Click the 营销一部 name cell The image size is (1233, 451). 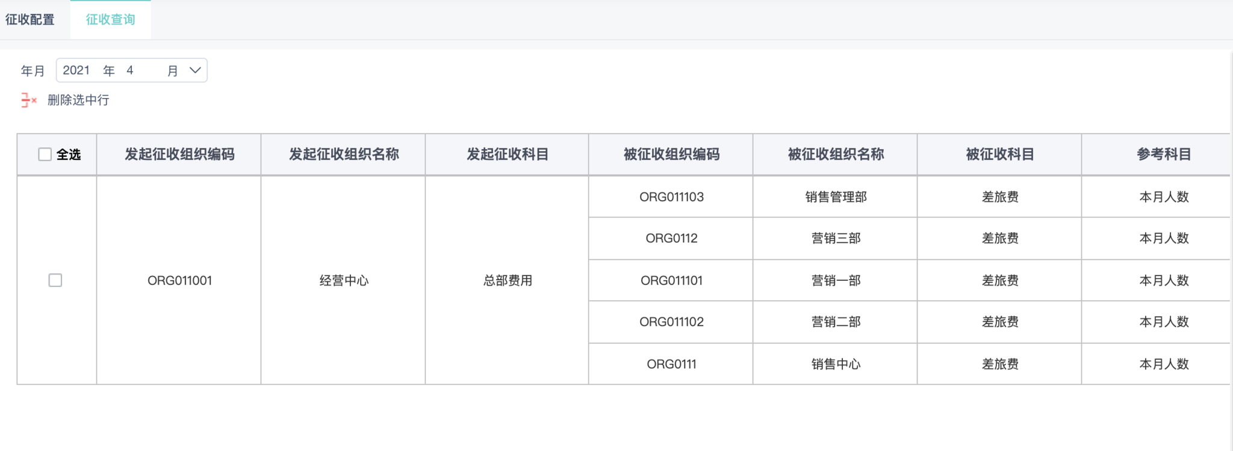tap(836, 280)
